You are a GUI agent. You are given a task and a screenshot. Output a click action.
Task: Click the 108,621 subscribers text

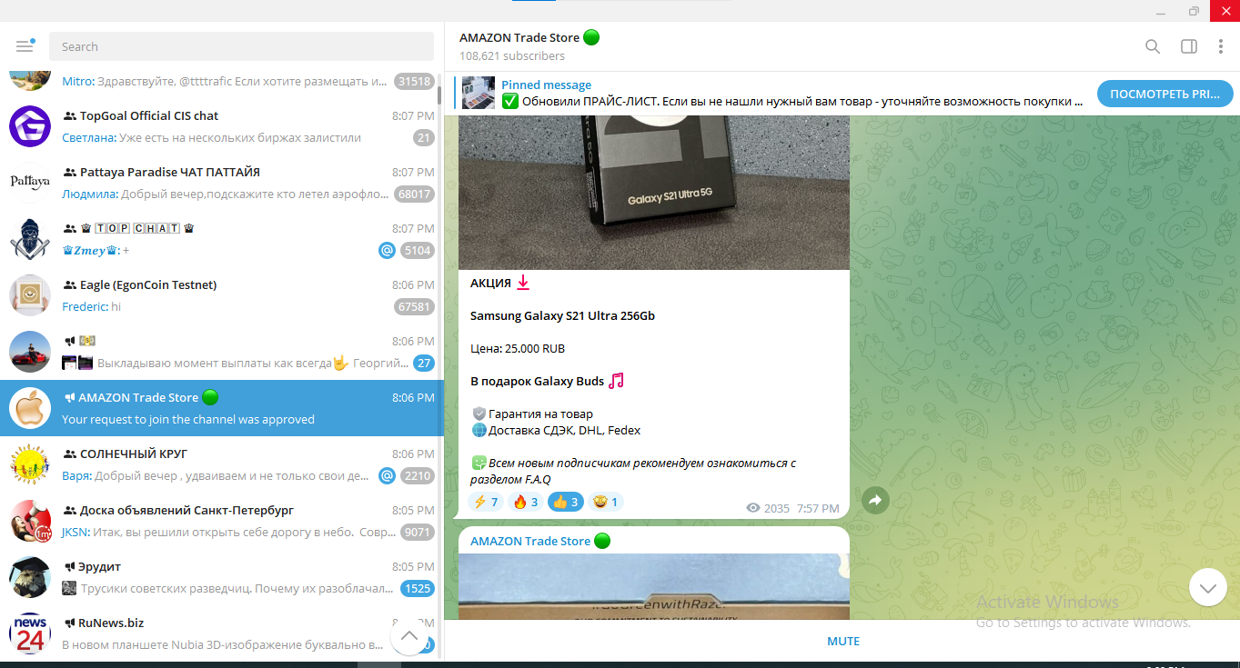point(512,56)
